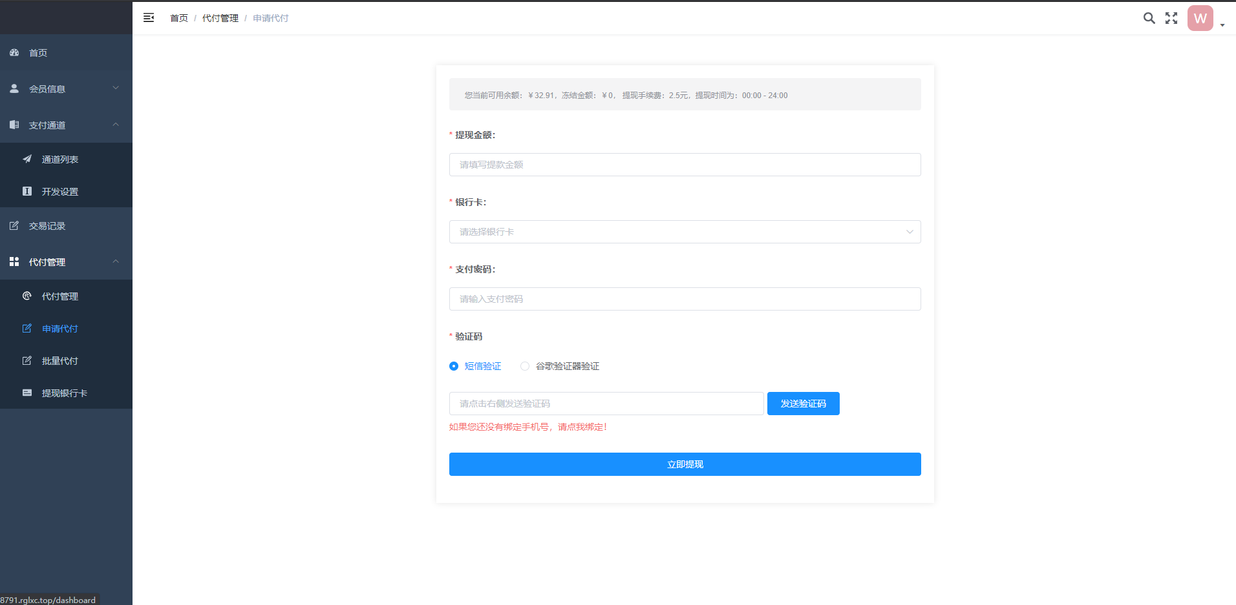
Task: Focus the 提现金额 amount input field
Action: pyautogui.click(x=685, y=165)
